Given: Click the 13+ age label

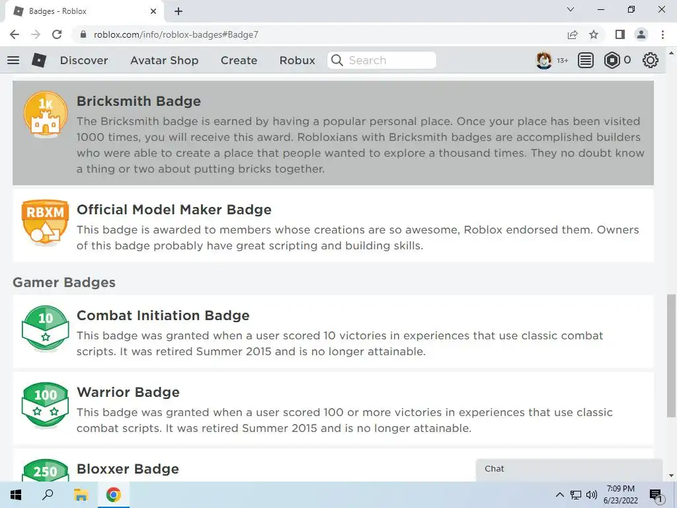Looking at the screenshot, I should coord(562,60).
